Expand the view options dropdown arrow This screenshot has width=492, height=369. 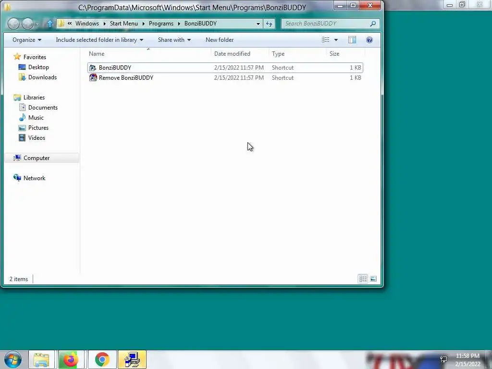tap(336, 40)
